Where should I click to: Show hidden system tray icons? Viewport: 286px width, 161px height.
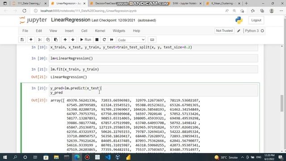(x=242, y=157)
